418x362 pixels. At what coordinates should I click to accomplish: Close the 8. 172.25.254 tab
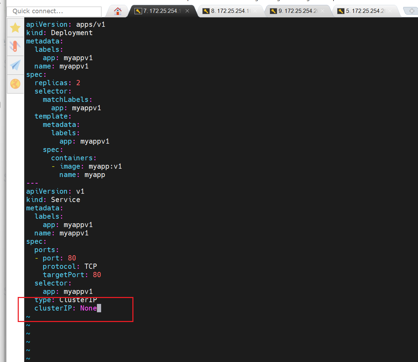[x=255, y=11]
